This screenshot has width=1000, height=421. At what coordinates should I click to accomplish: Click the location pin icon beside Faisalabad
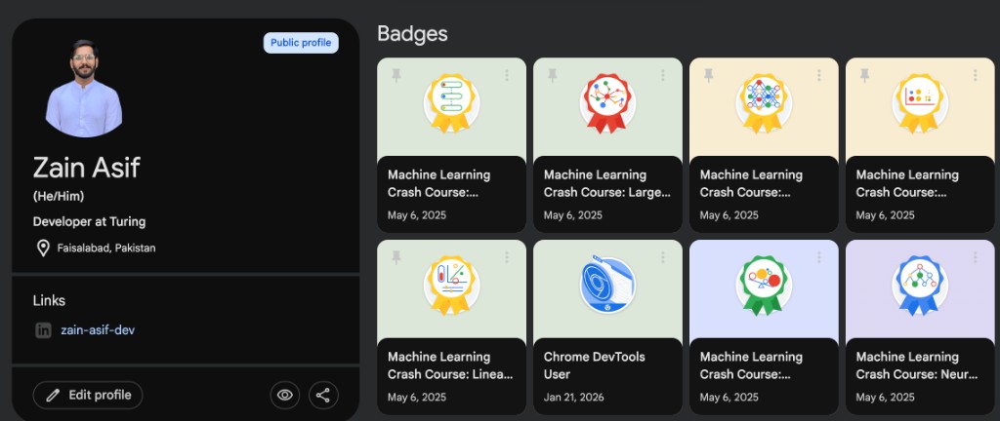(43, 249)
